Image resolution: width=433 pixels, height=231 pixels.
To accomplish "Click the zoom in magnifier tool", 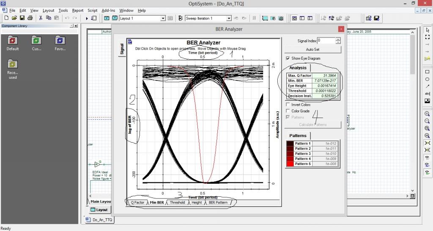I will [x=427, y=114].
